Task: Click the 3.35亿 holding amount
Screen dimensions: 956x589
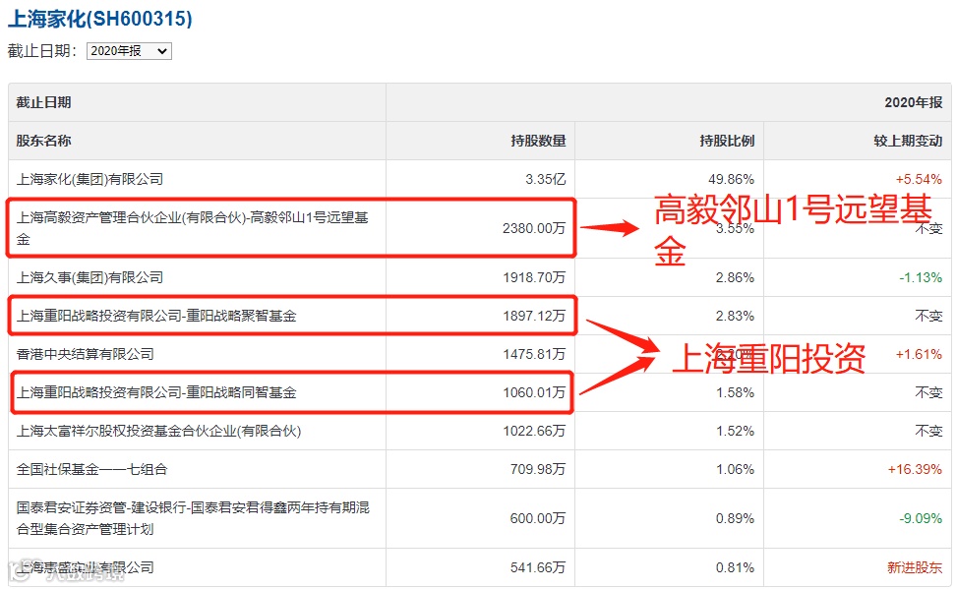Action: click(x=546, y=179)
